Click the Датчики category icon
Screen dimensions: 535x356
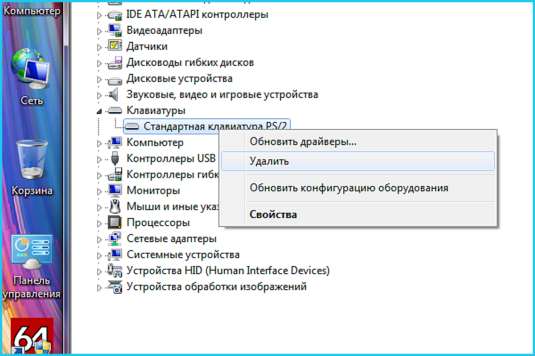pyautogui.click(x=115, y=46)
